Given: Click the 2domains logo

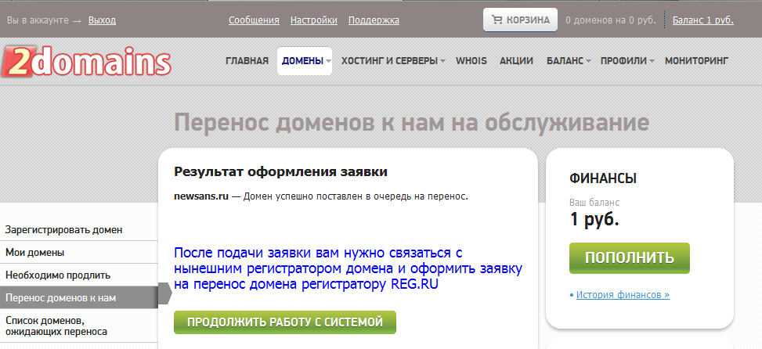Looking at the screenshot, I should tap(86, 61).
